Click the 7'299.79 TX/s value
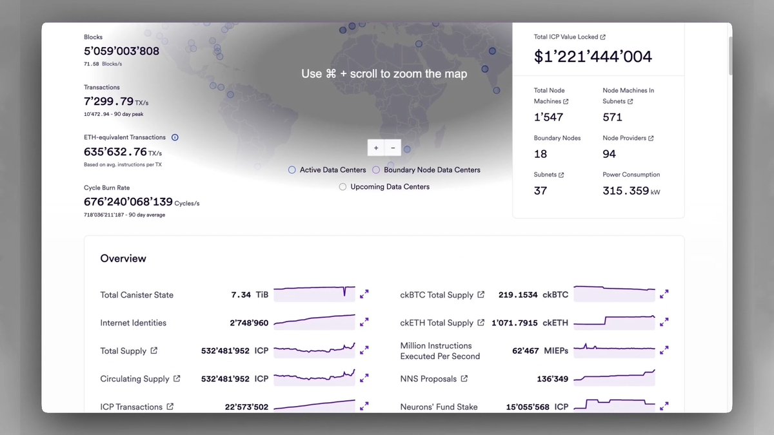 pos(116,101)
